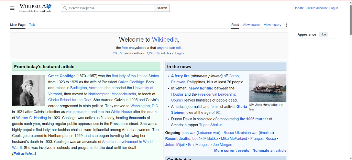Click 'first lady of the United States' link
Screen dimensions: 352x160
(135, 76)
